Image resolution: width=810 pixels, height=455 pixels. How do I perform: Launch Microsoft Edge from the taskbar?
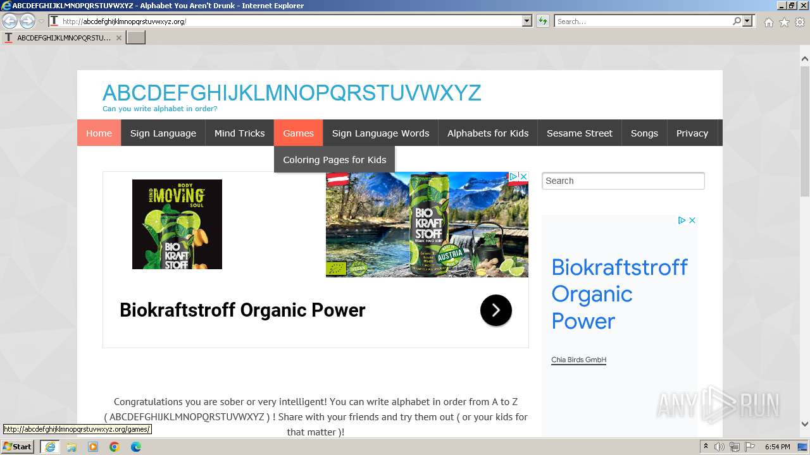pos(136,447)
